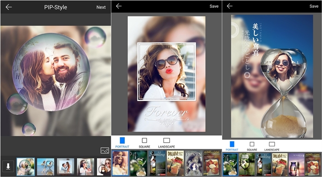Go back from the hourglass poster editor
Viewport: 322px width, 177px height.
tap(230, 6)
